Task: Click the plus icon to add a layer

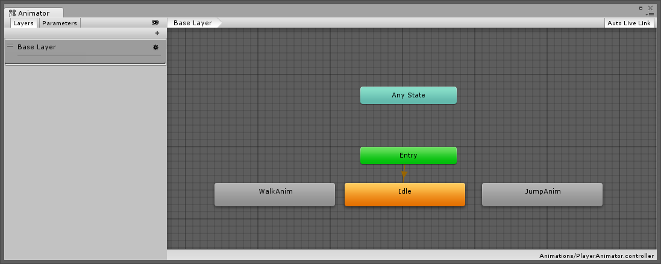Action: 157,34
